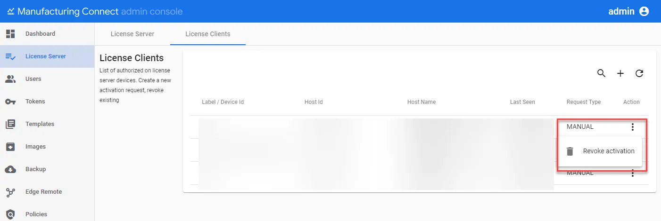Image resolution: width=661 pixels, height=221 pixels.
Task: Go to Dashboard in the sidebar
Action: [40, 34]
